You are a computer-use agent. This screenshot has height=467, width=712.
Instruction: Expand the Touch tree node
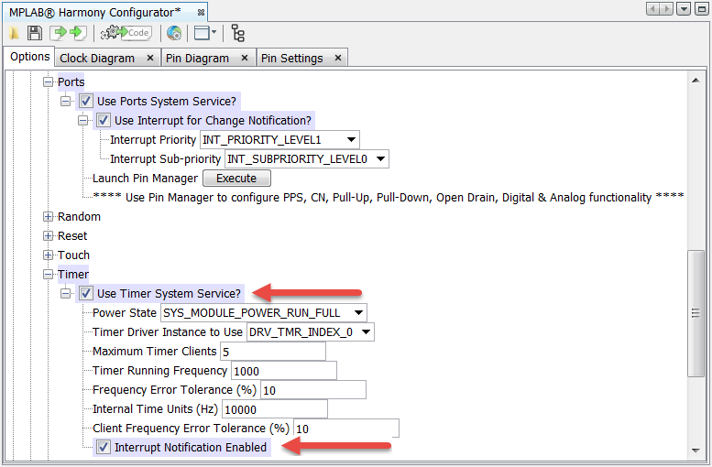click(x=49, y=255)
